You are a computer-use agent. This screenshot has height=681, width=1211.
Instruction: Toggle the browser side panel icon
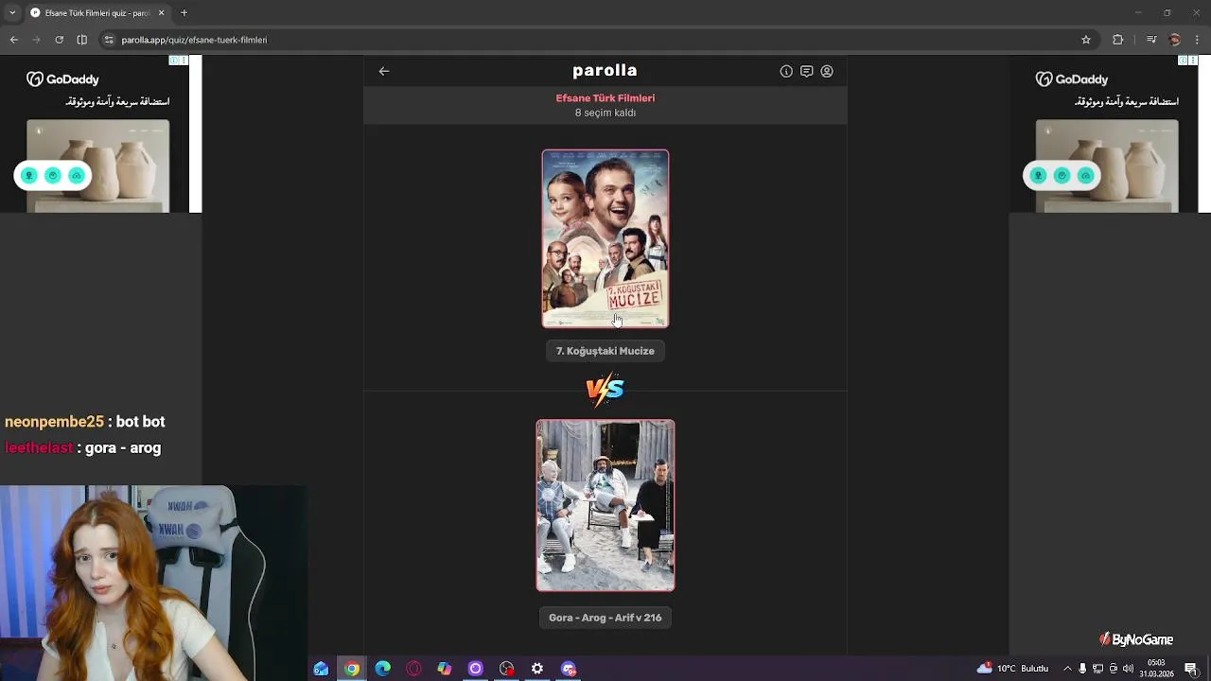click(x=82, y=40)
